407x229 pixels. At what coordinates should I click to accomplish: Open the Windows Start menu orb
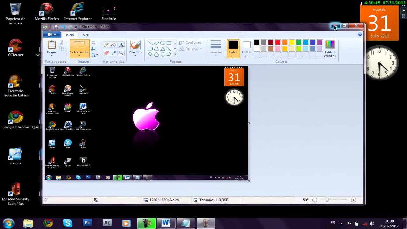[8, 223]
